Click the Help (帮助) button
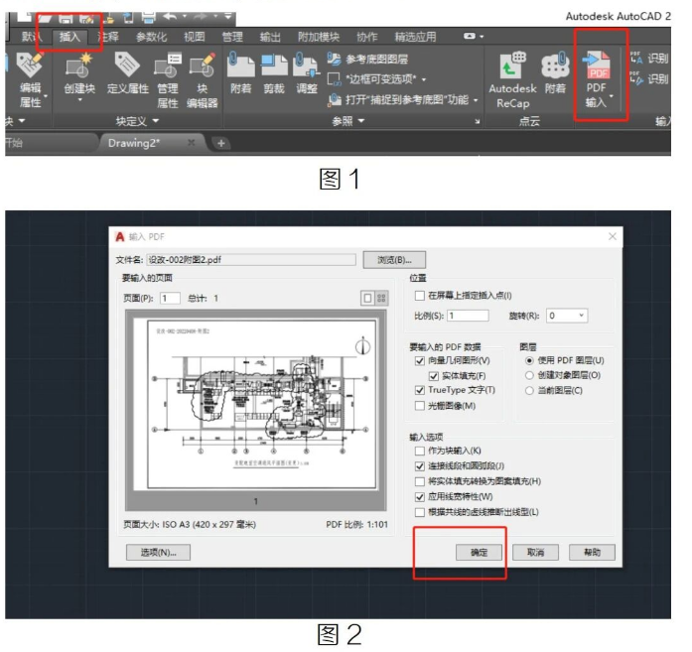Viewport: 692px width, 652px height. pyautogui.click(x=592, y=553)
